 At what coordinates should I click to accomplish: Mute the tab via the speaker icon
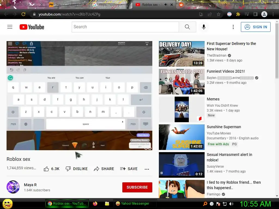point(166,5)
